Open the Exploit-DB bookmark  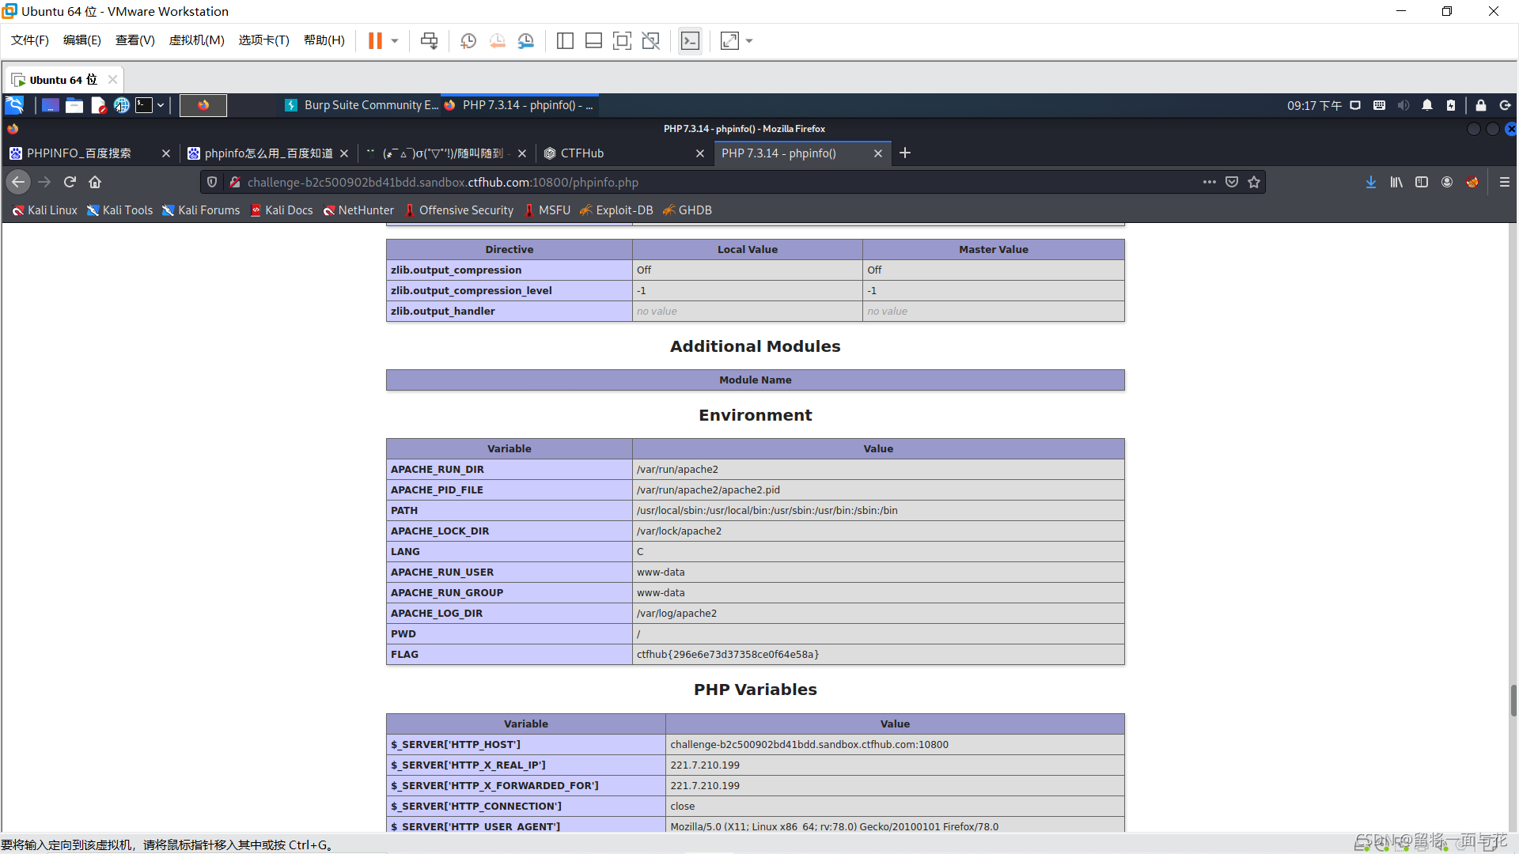(x=616, y=210)
